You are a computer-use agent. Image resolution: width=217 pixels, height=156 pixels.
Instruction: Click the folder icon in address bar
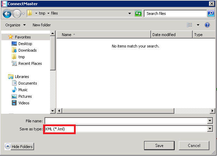30,13
